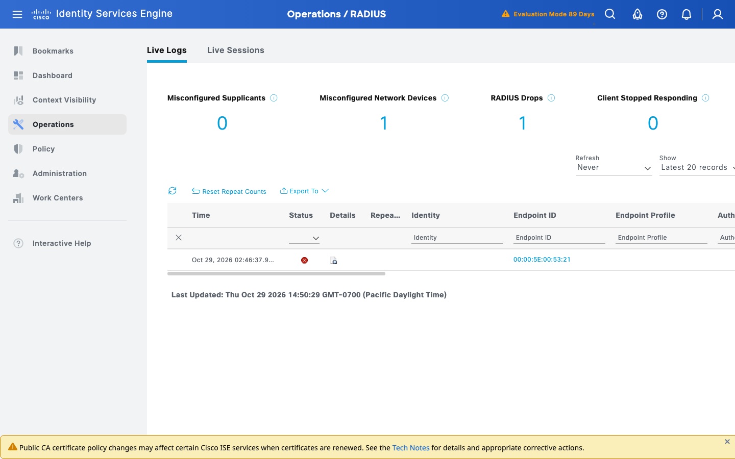Image resolution: width=735 pixels, height=459 pixels.
Task: Click the Cisco logo
Action: 41,14
